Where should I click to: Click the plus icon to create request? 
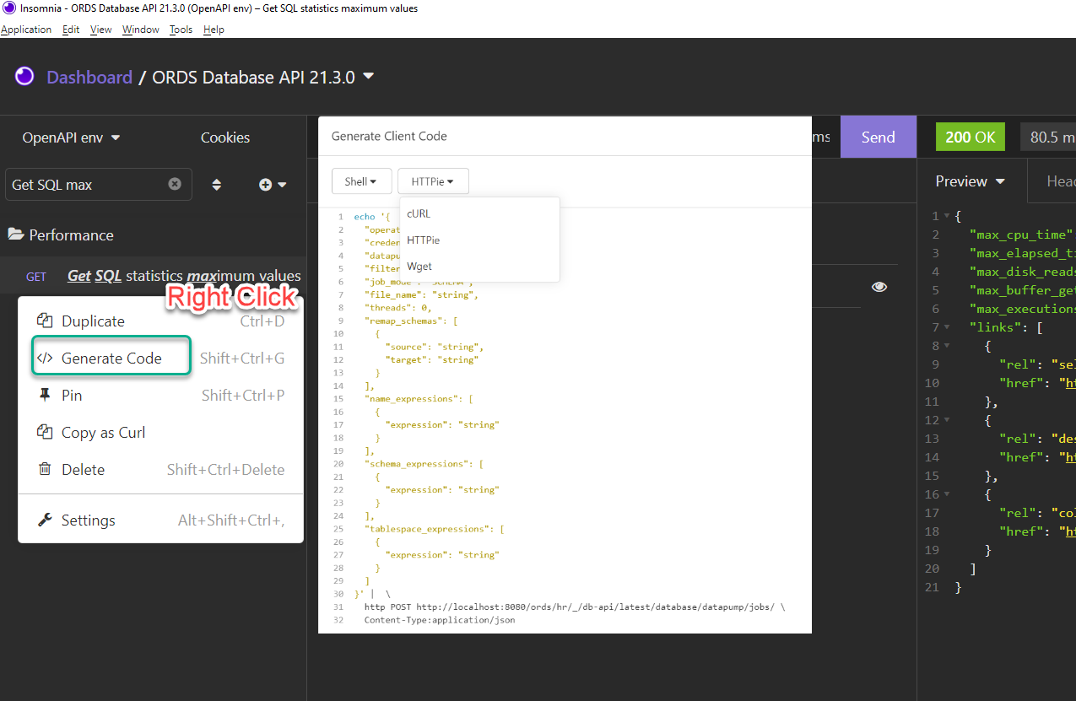tap(265, 184)
